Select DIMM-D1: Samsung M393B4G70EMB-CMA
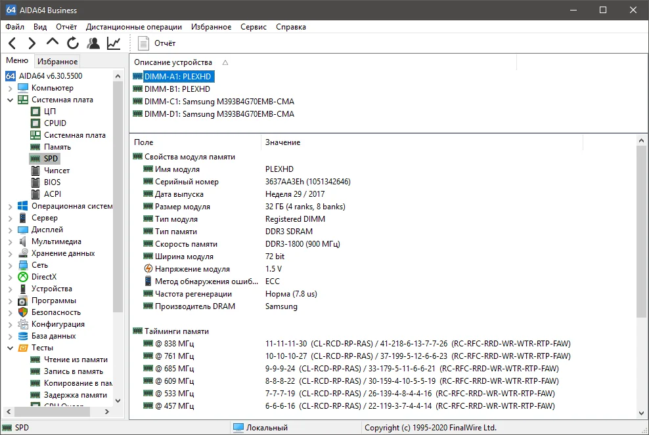649x435 pixels. point(219,114)
